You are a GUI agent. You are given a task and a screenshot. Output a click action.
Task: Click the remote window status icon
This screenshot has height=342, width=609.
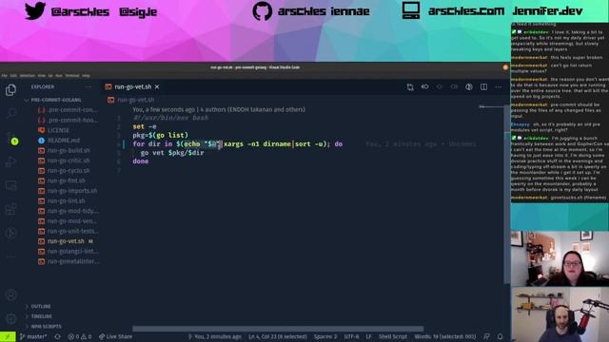point(8,336)
